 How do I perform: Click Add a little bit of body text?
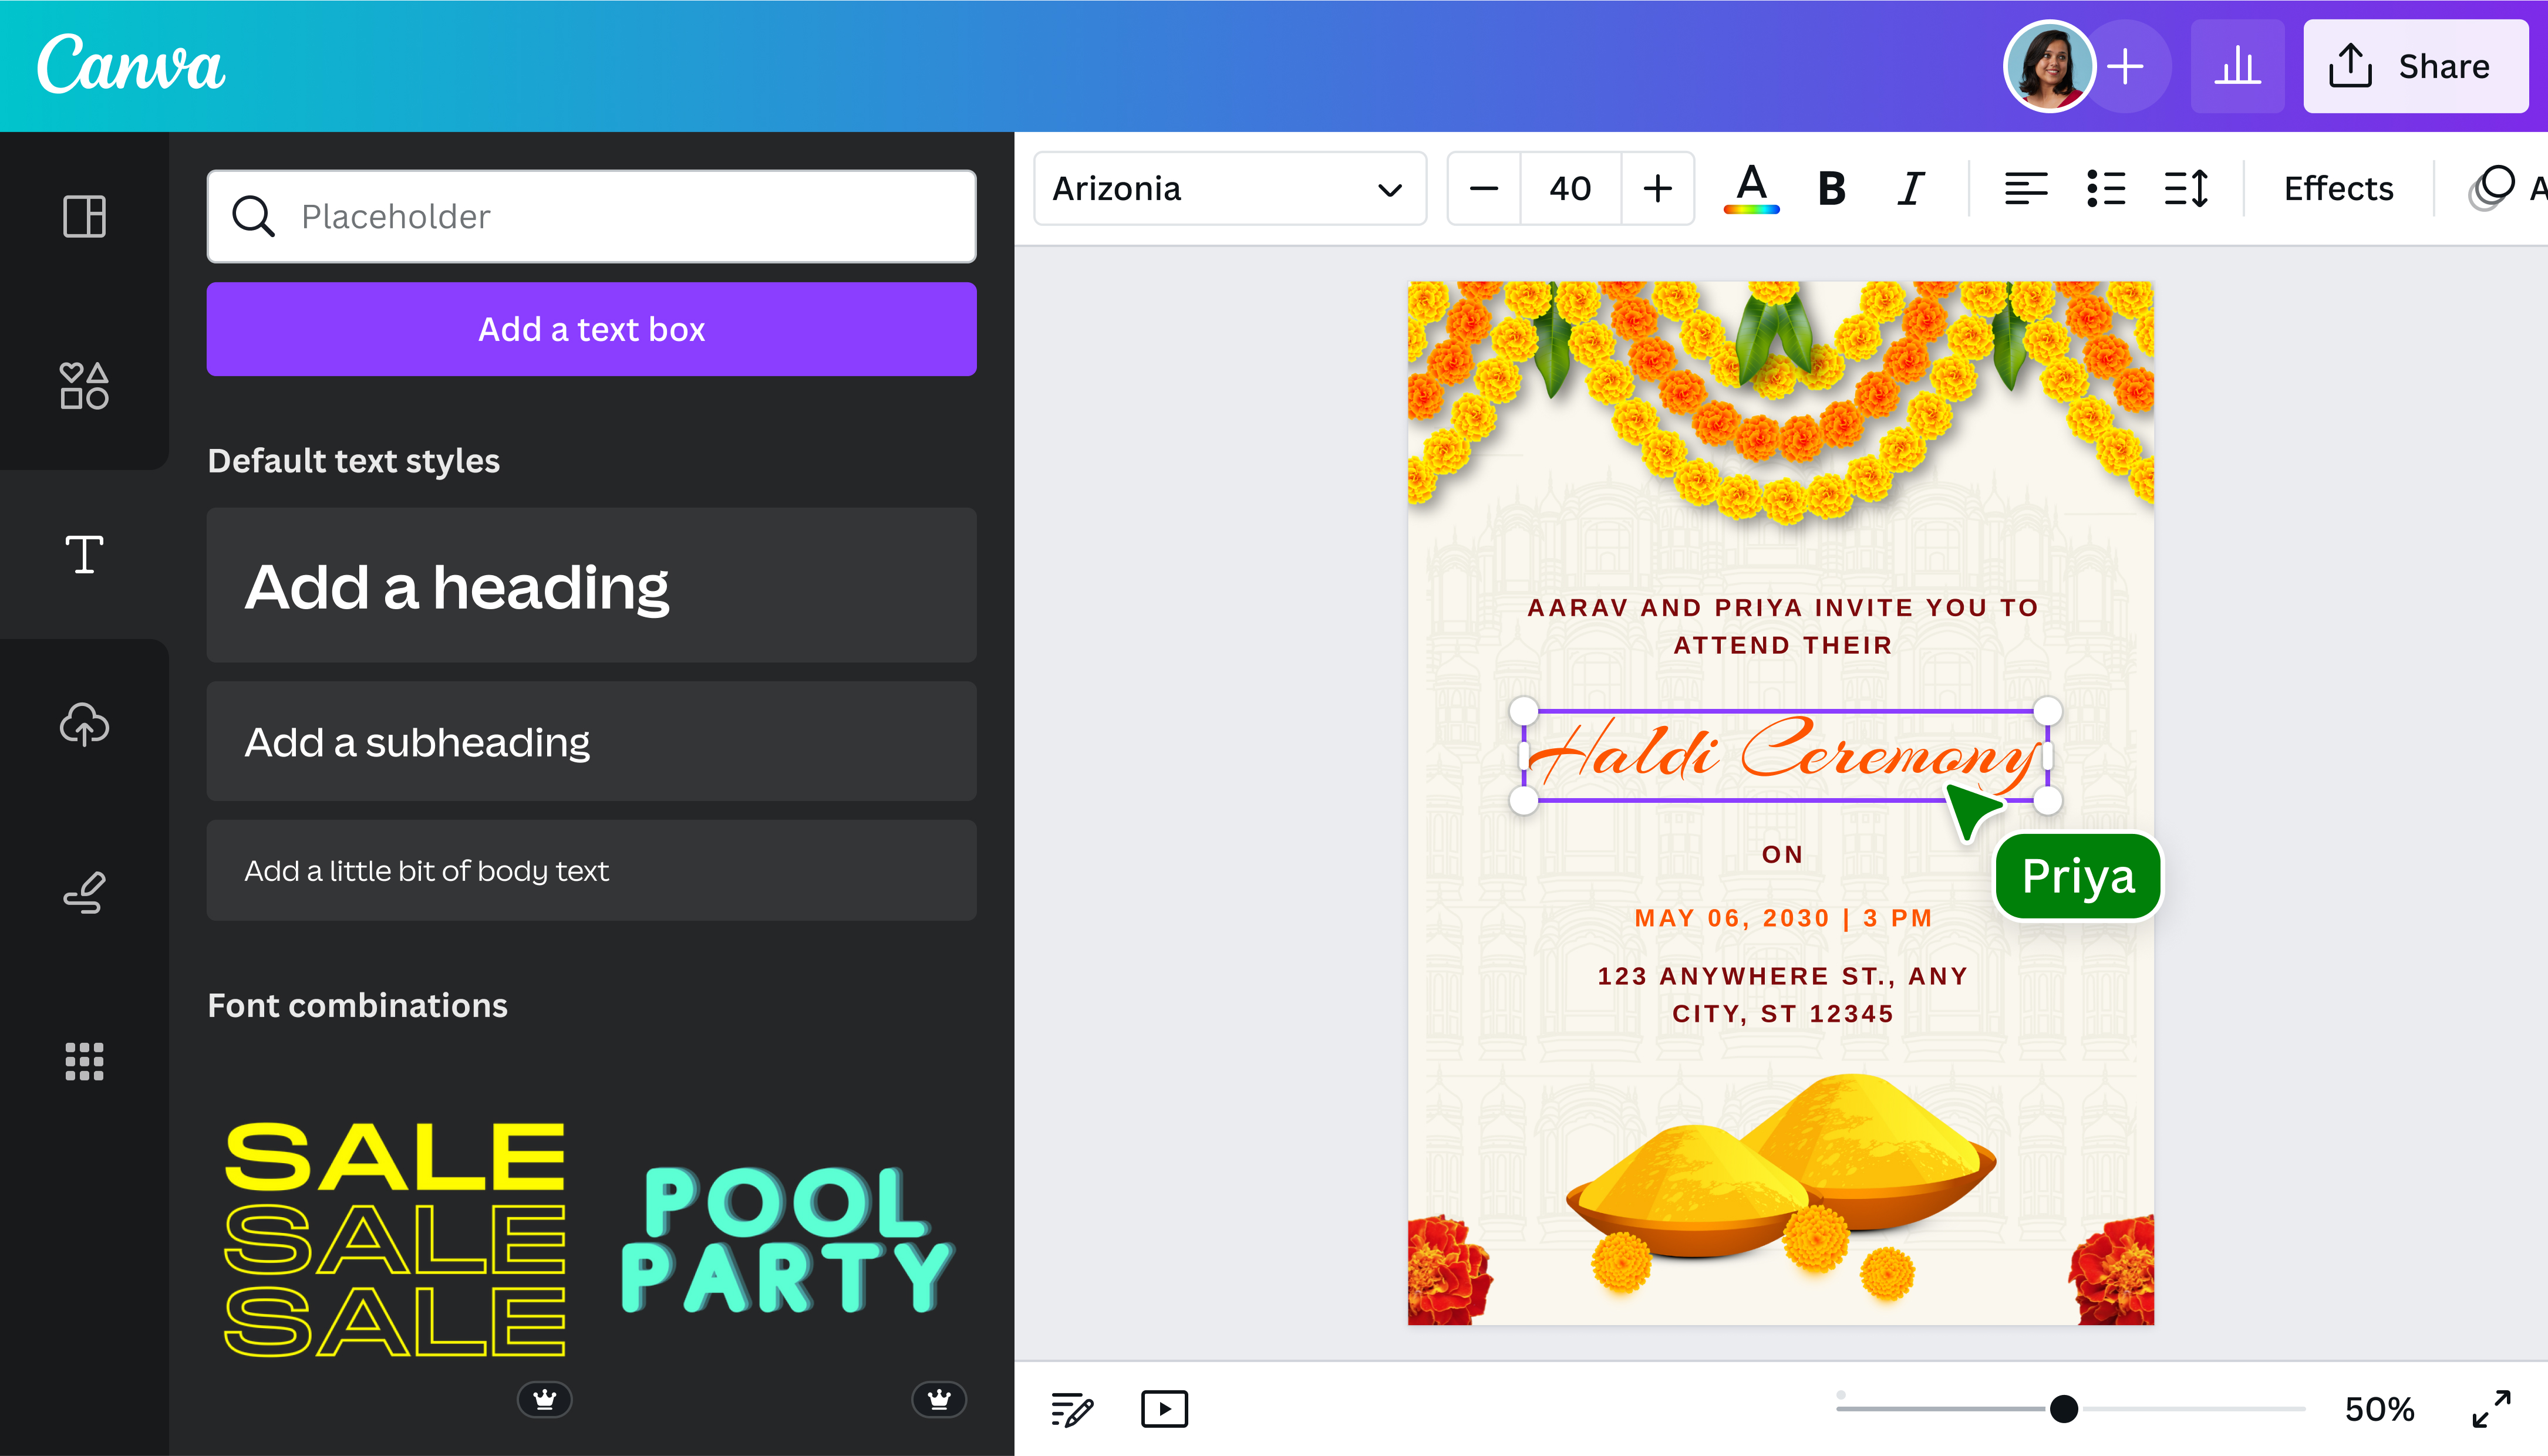pyautogui.click(x=591, y=871)
